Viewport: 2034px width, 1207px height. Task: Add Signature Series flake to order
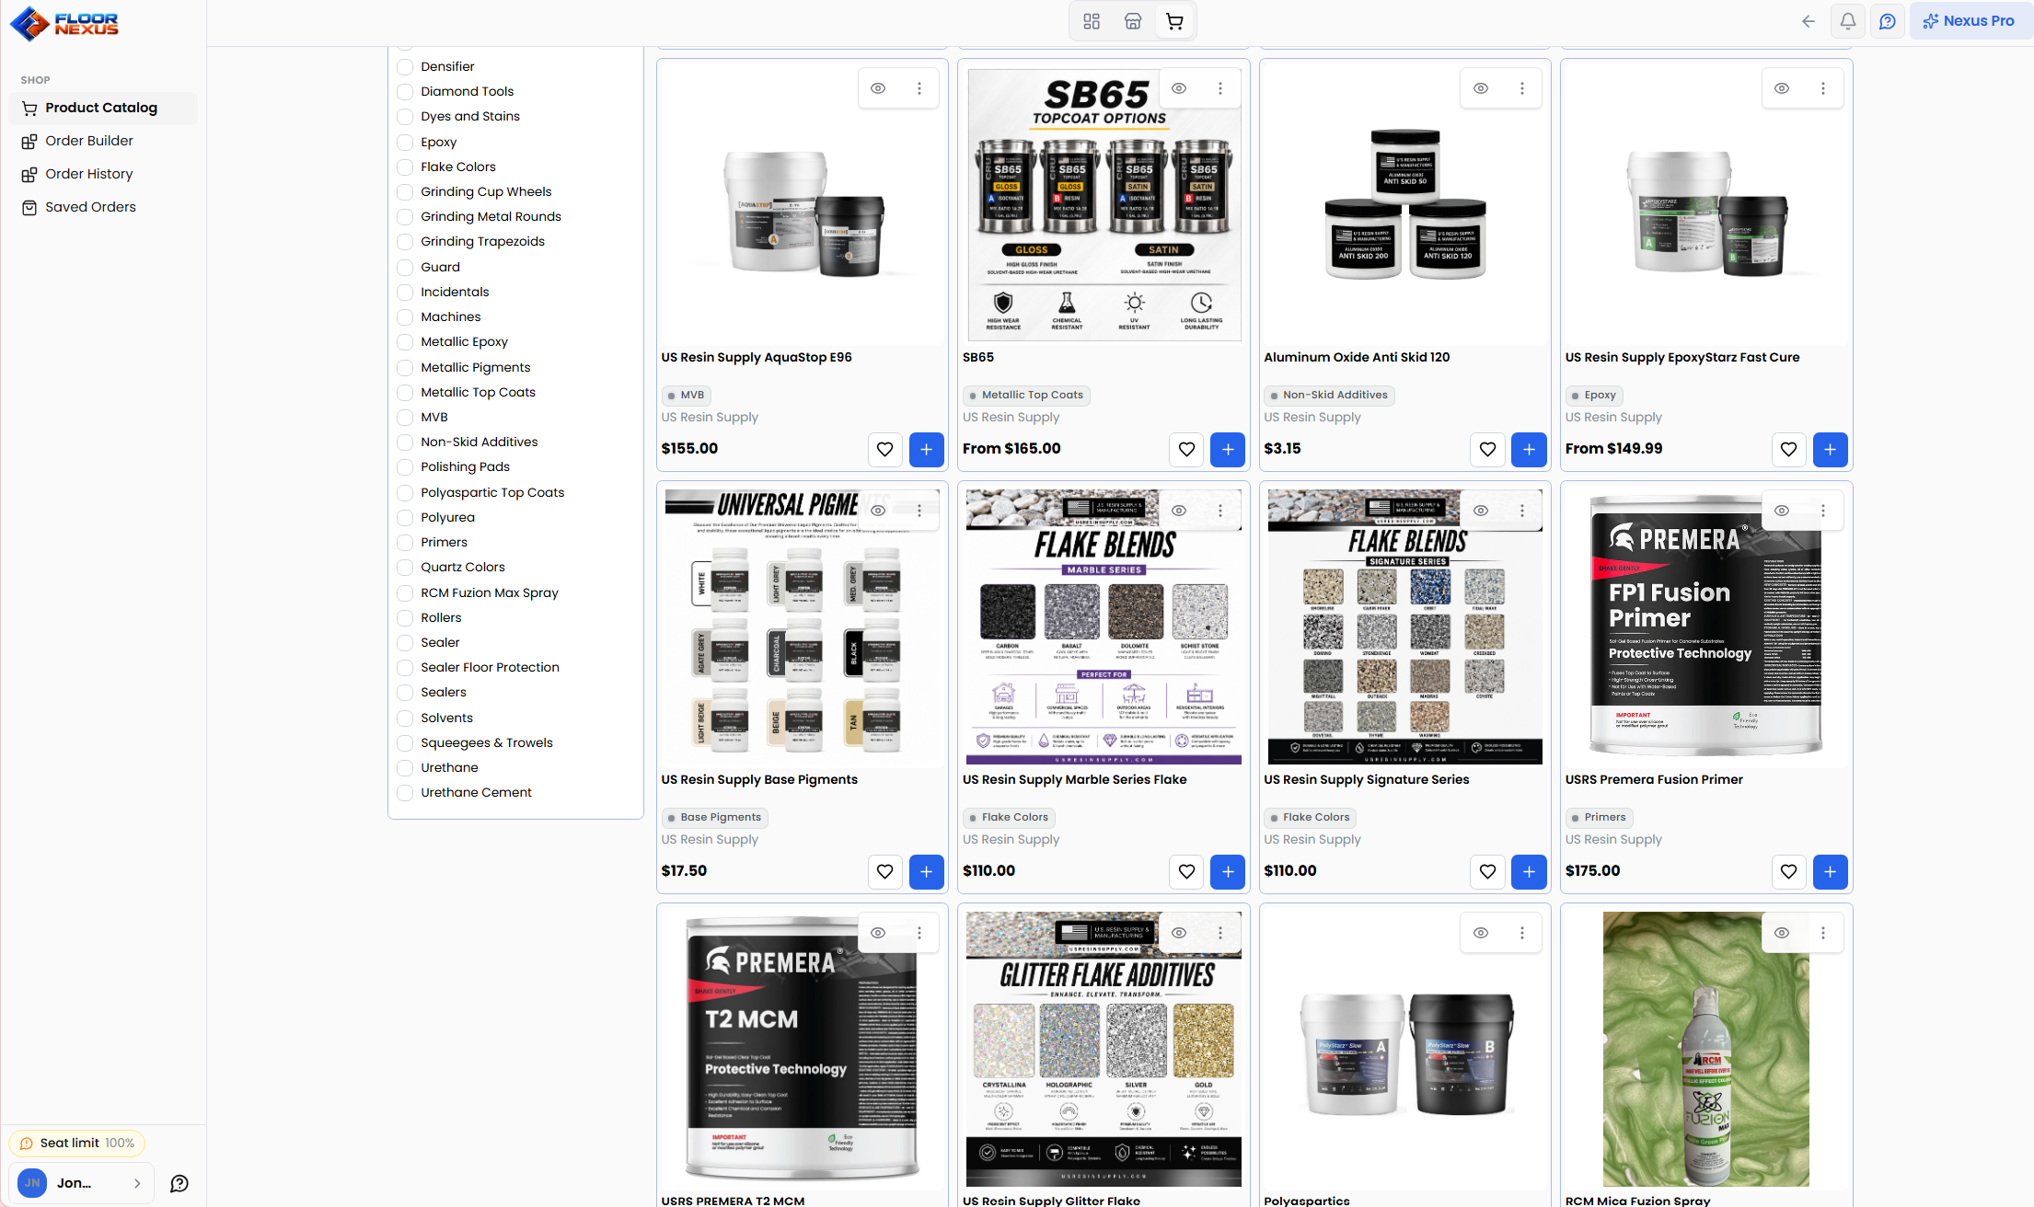[x=1529, y=871]
